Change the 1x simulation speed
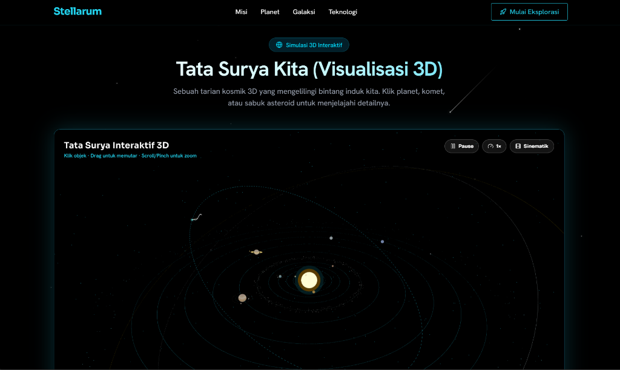 tap(494, 147)
